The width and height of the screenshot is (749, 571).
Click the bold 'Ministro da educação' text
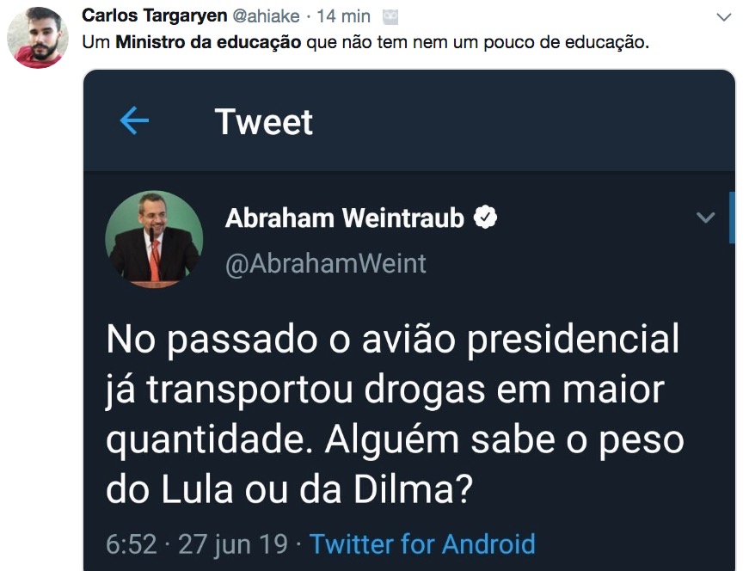(209, 41)
